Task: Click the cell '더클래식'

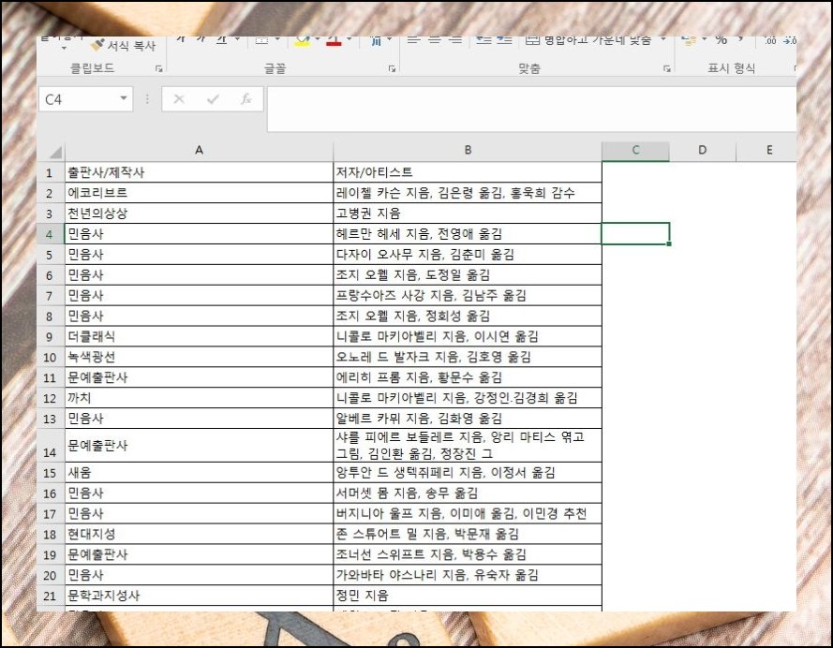Action: pyautogui.click(x=199, y=336)
